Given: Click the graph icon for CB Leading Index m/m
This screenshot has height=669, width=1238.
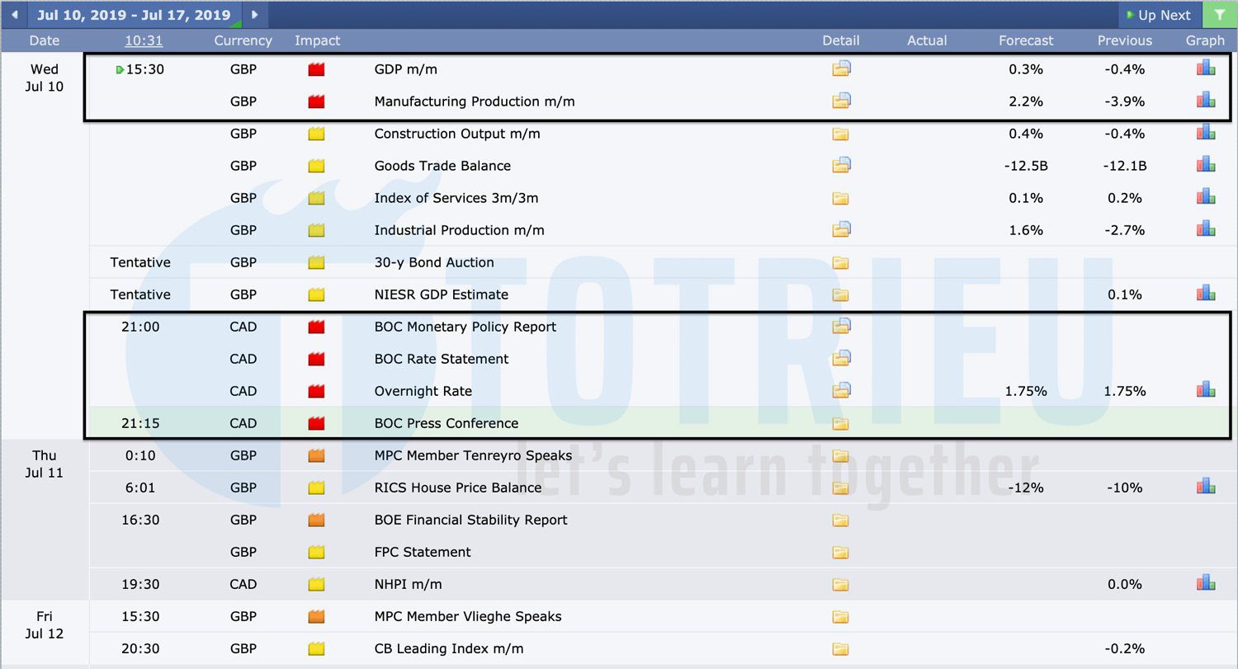Looking at the screenshot, I should (1205, 648).
